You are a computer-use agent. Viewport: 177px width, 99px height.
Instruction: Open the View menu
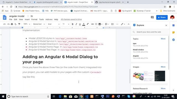21,20
